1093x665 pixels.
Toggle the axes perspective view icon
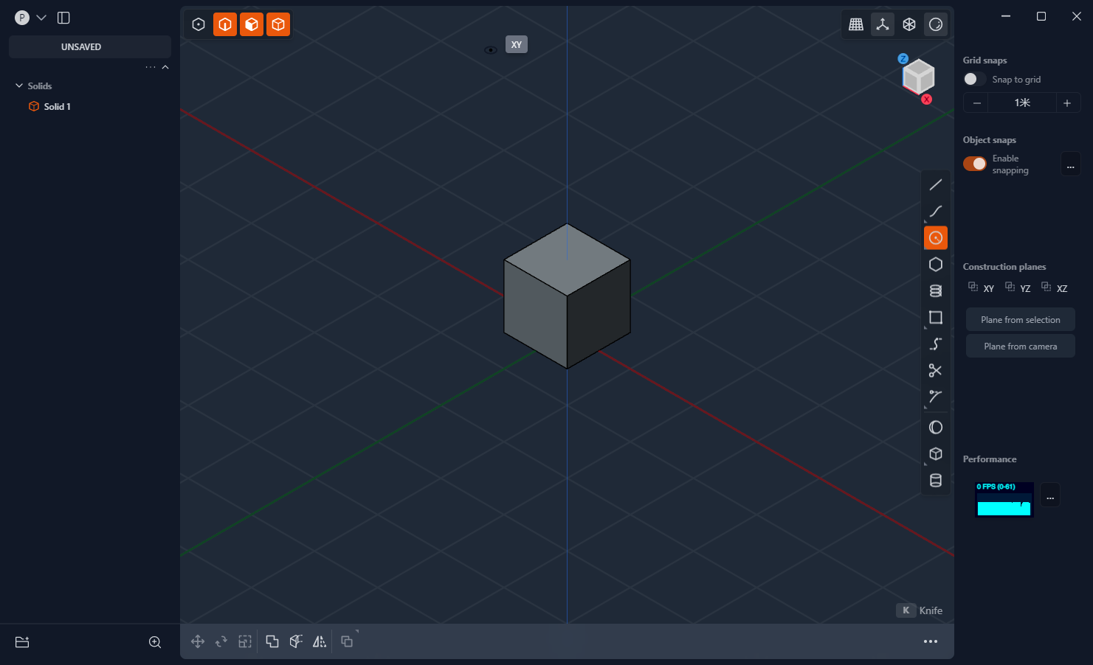point(883,24)
